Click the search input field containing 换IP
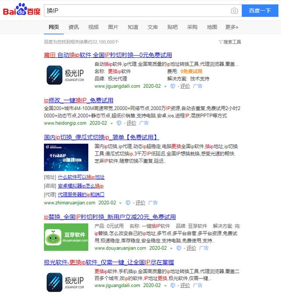Viewport: 281px width, 302px height. [x=143, y=11]
